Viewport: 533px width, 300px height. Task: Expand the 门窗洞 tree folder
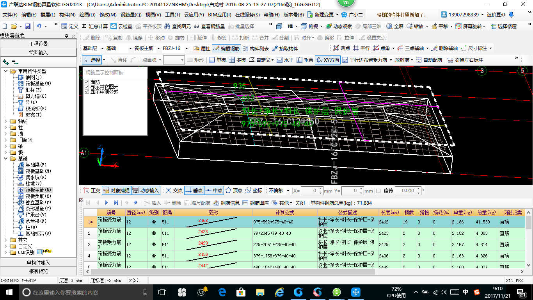pyautogui.click(x=6, y=140)
